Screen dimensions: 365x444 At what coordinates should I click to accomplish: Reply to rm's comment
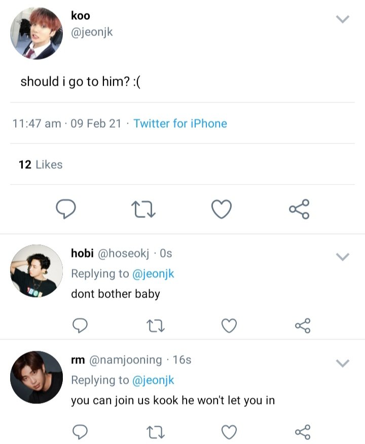[x=80, y=432]
